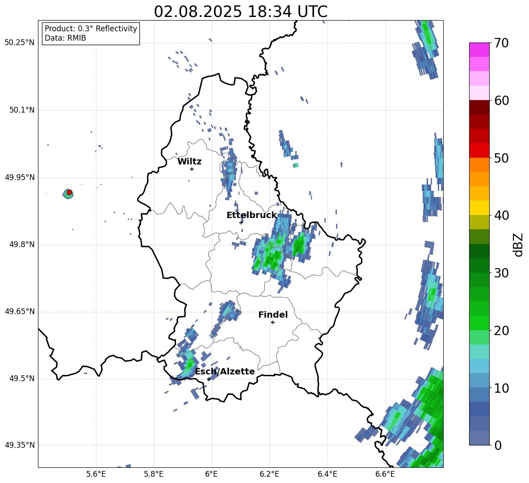The image size is (529, 483).
Task: Click the colorbar value 50
Action: (501, 158)
